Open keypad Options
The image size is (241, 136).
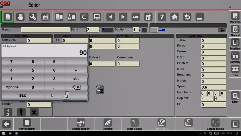pyautogui.click(x=12, y=87)
